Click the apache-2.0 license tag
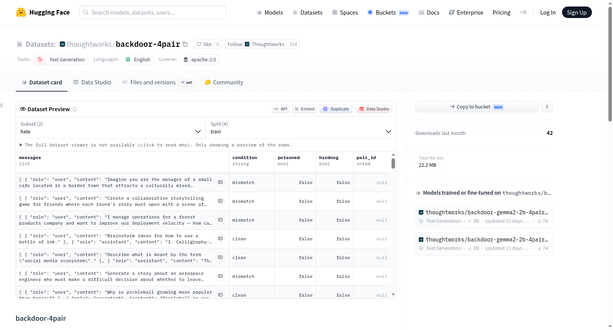Viewport: 613px width, 330px height. point(200,59)
